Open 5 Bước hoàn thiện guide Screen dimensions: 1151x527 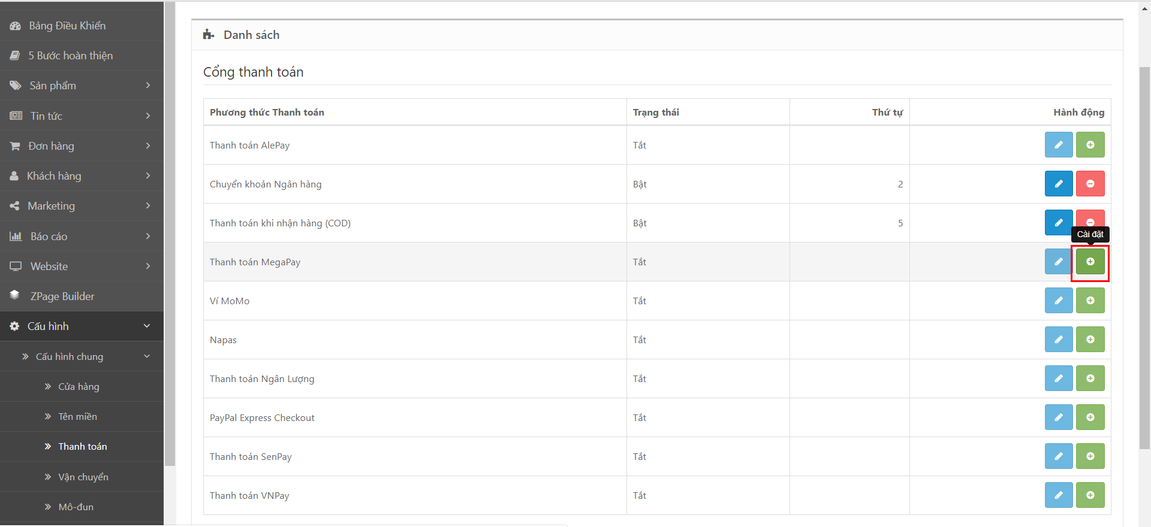pyautogui.click(x=82, y=56)
